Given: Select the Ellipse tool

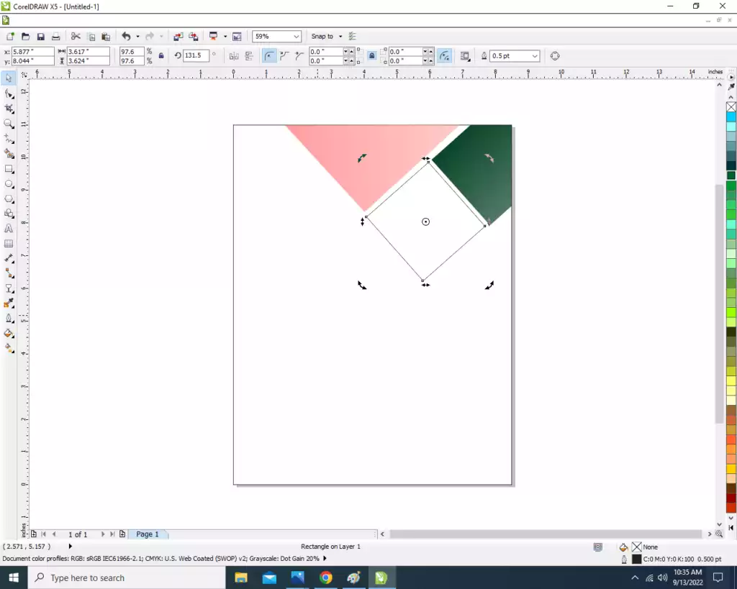Looking at the screenshot, I should [x=9, y=184].
